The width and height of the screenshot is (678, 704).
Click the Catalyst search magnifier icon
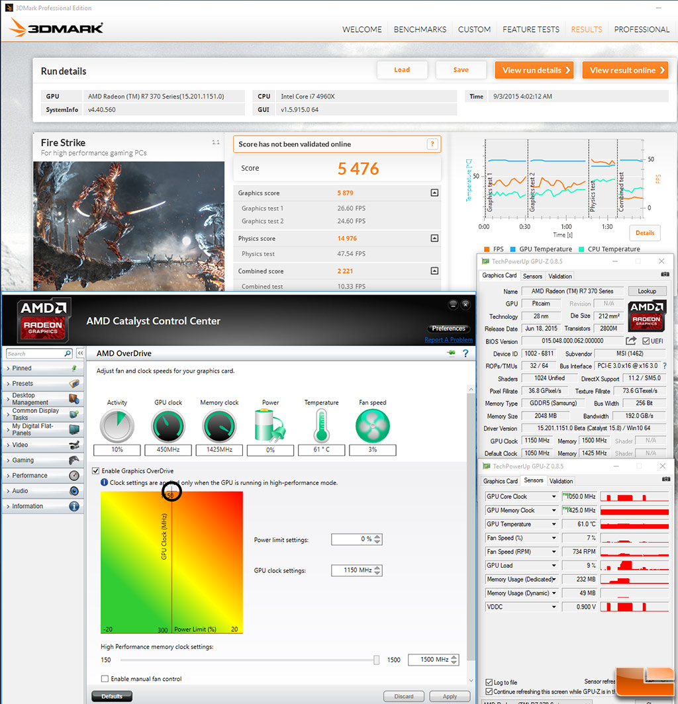point(68,353)
